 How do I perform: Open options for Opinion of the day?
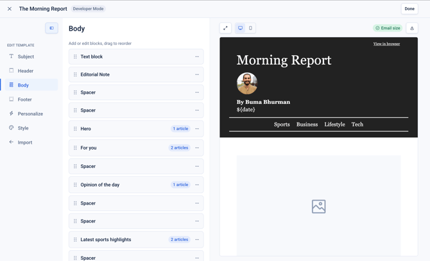pos(197,185)
